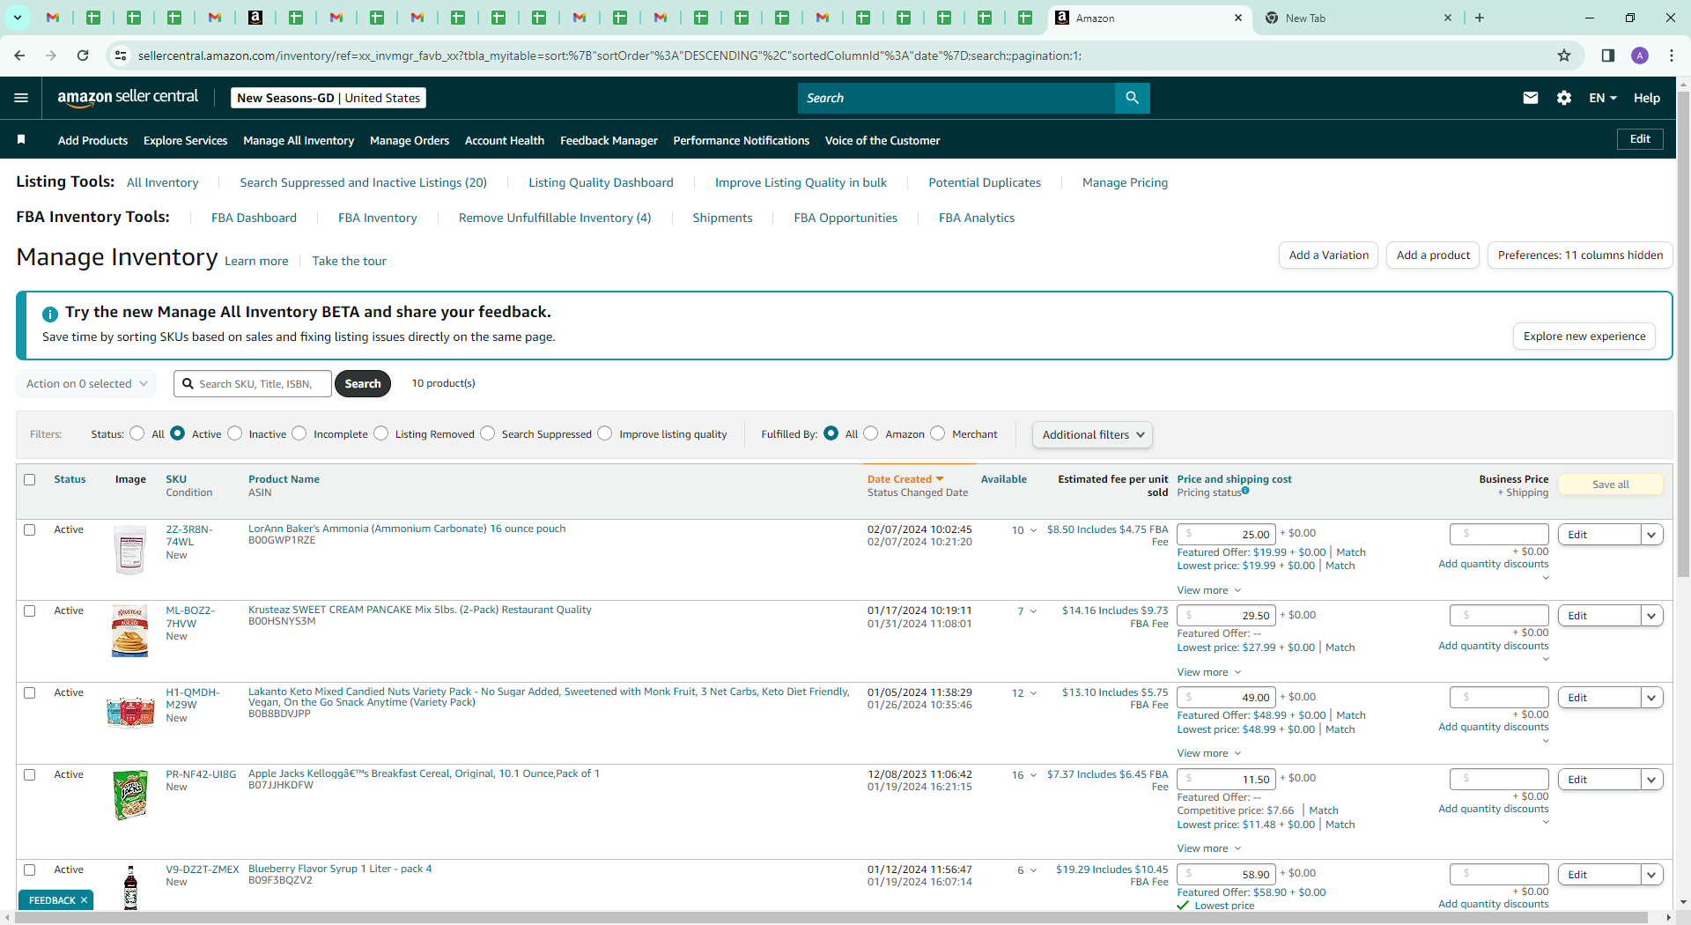Screen dimensions: 1691x925
Task: Sort by the Date Created column
Action: 905,479
